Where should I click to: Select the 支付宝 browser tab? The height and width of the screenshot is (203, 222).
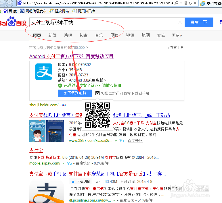coord(211,3)
